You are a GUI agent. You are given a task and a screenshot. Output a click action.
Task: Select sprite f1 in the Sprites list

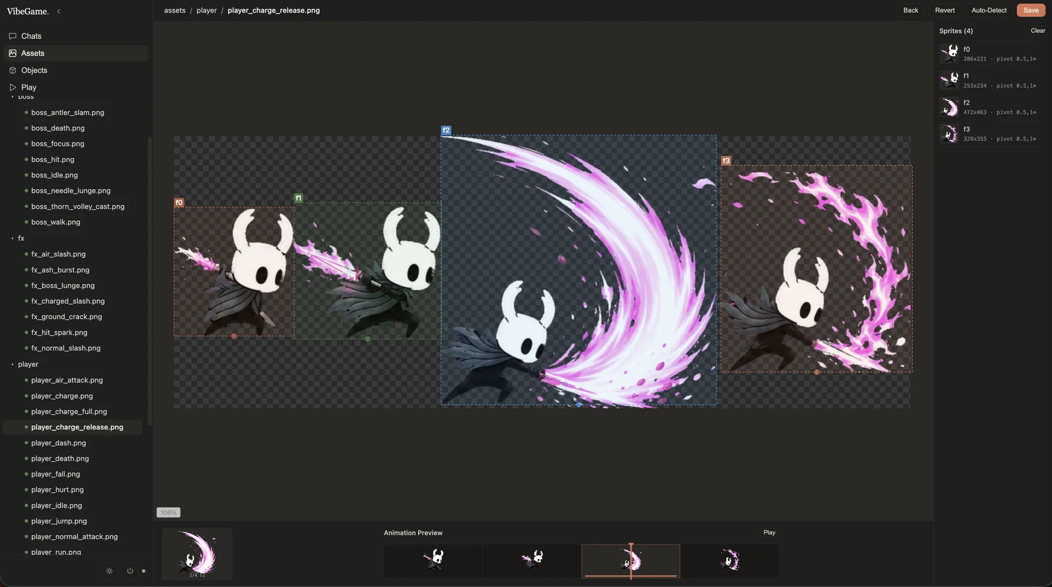click(992, 81)
